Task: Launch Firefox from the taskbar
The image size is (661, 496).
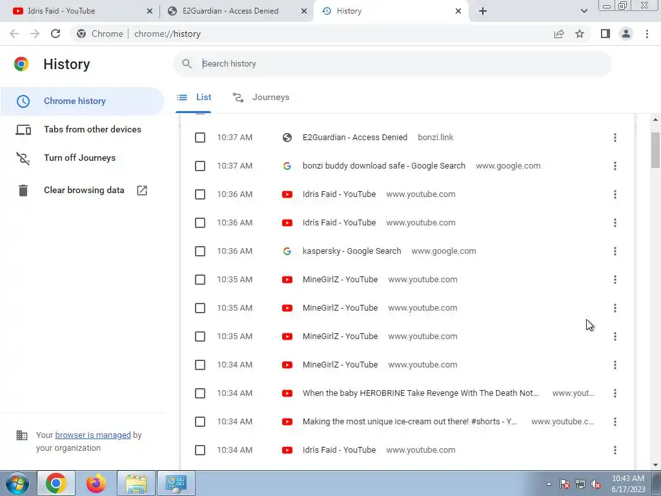Action: tap(96, 483)
